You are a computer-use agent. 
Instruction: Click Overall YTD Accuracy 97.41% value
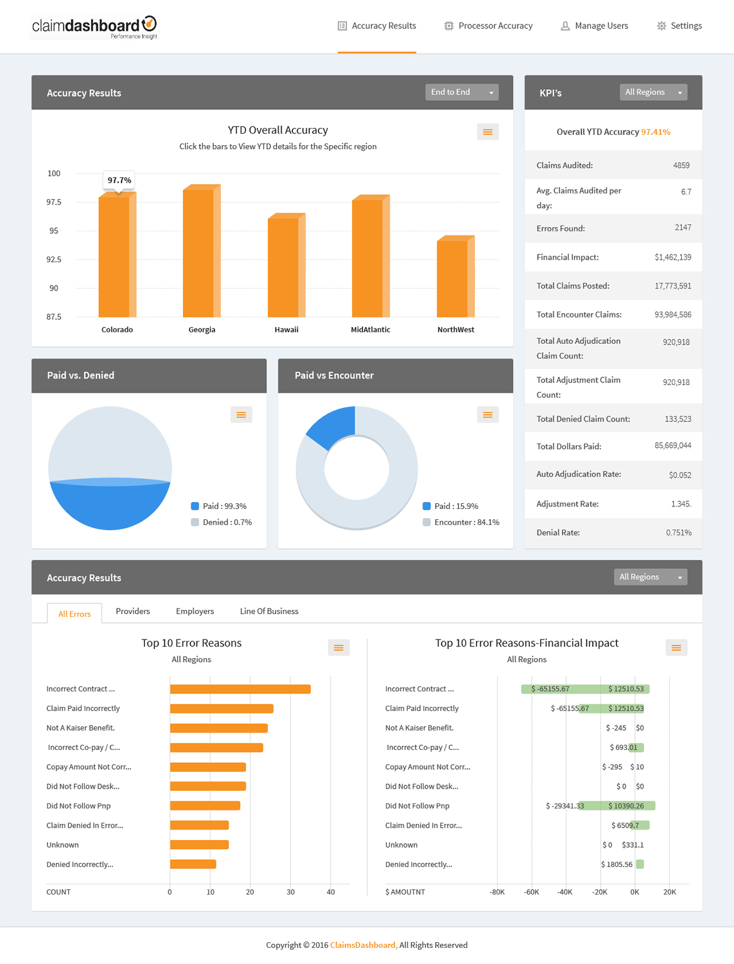point(656,132)
